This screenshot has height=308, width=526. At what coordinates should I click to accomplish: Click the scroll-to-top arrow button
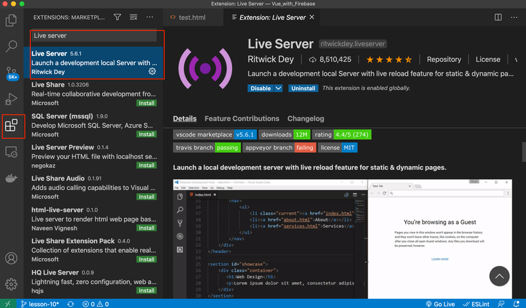(499, 276)
